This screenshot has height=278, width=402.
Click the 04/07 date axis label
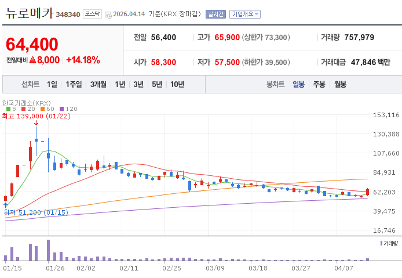point(343,268)
